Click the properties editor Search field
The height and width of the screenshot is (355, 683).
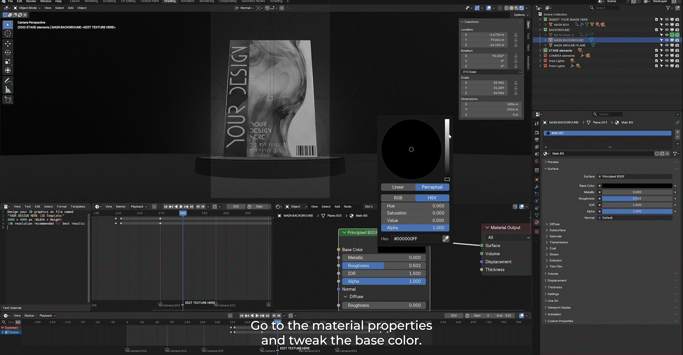(x=608, y=114)
